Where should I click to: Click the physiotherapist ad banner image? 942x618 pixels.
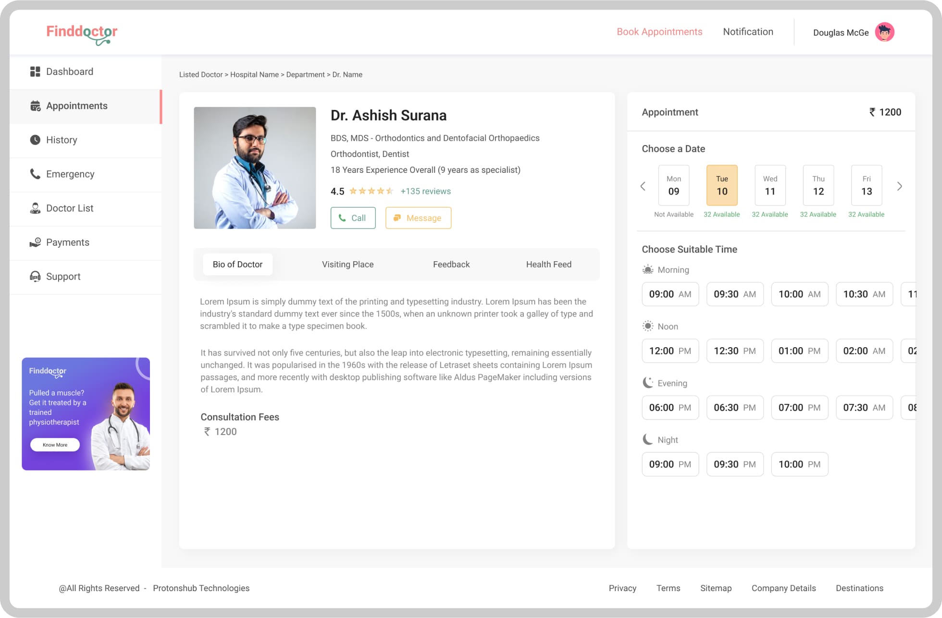[x=86, y=414]
